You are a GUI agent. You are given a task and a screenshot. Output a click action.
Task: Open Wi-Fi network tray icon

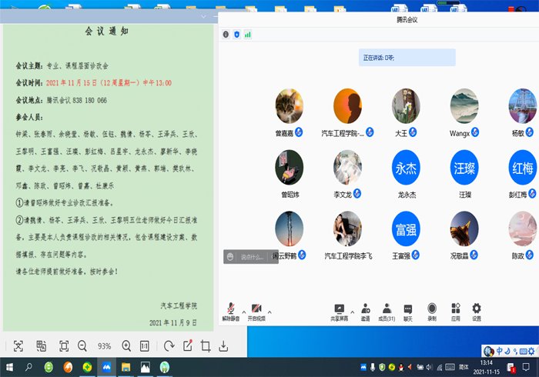click(440, 368)
